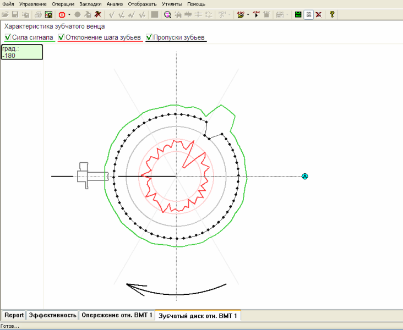Click the crossed-out probe tool icon

tap(97, 14)
